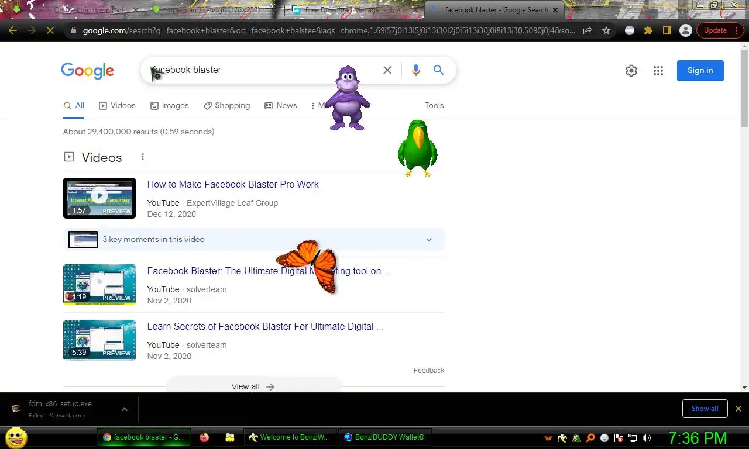Open 'How to Make Facebook Blaster Pro Work'
Viewport: 749px width, 449px height.
(x=233, y=184)
